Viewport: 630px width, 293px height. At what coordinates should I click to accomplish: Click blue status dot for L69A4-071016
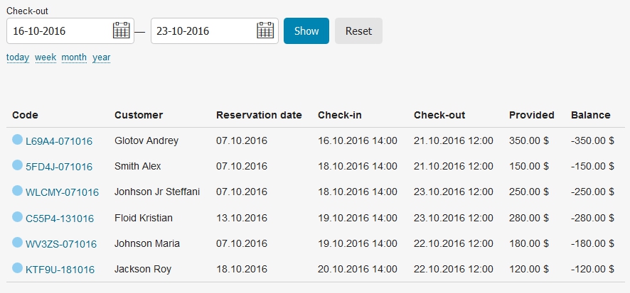[17, 140]
